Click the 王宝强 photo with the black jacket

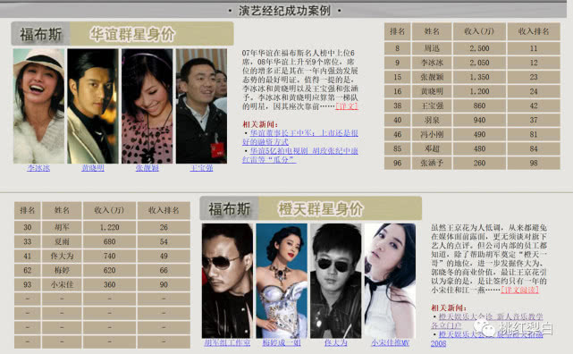(201, 106)
